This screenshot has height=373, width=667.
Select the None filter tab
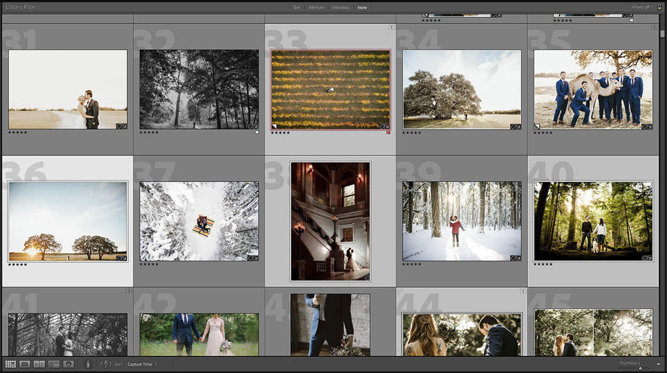pos(362,7)
